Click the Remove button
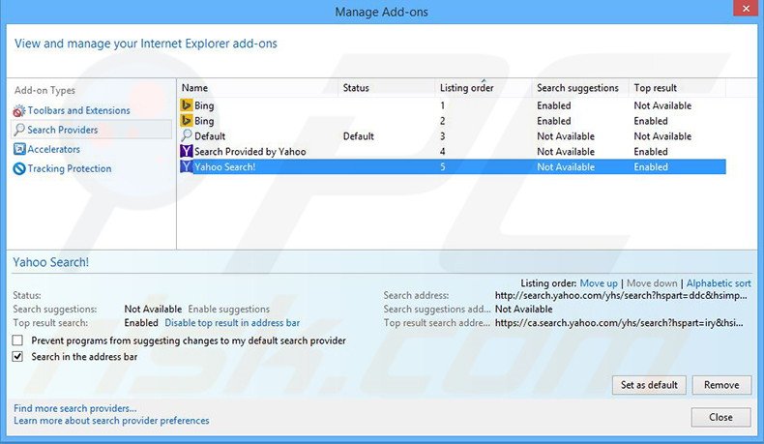This screenshot has height=444, width=764. click(721, 385)
